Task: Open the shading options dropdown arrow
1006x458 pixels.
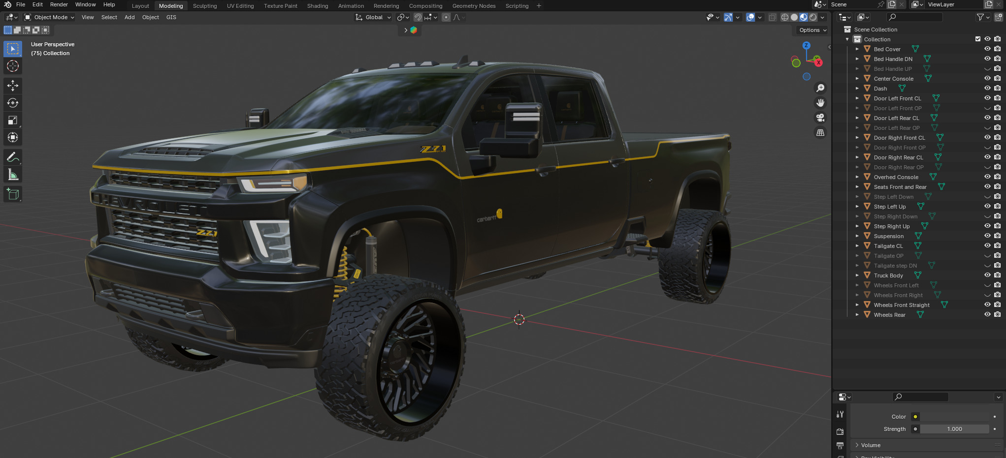Action: 822,17
